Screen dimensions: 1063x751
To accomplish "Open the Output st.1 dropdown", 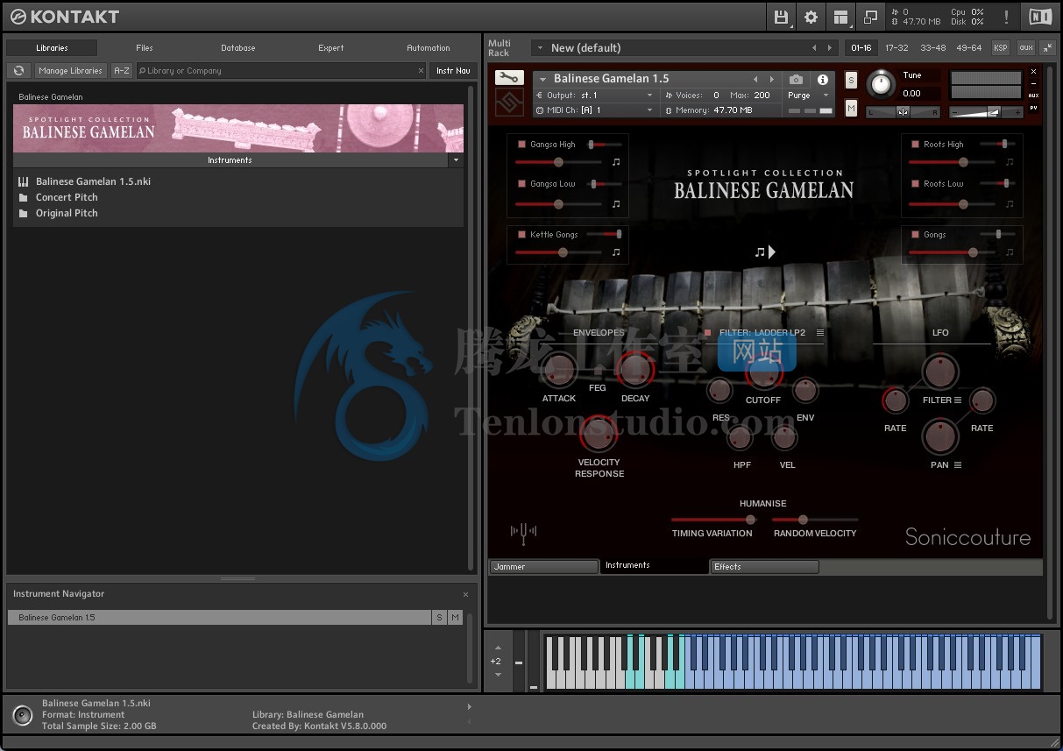I will 649,96.
